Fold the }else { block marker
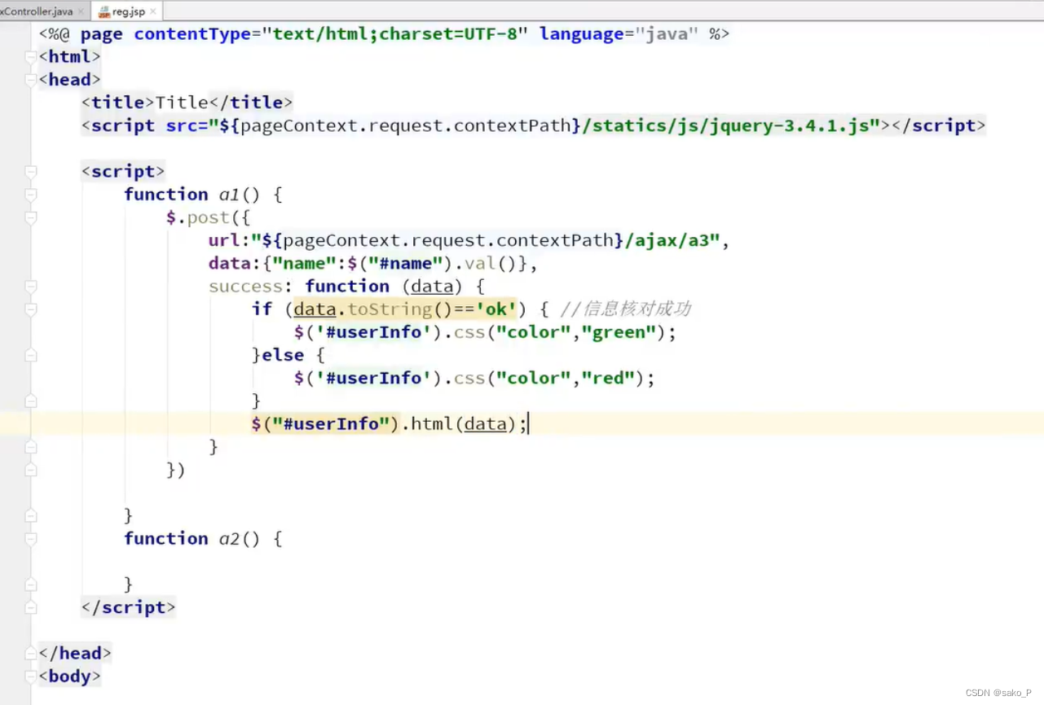This screenshot has height=705, width=1044. coord(31,355)
